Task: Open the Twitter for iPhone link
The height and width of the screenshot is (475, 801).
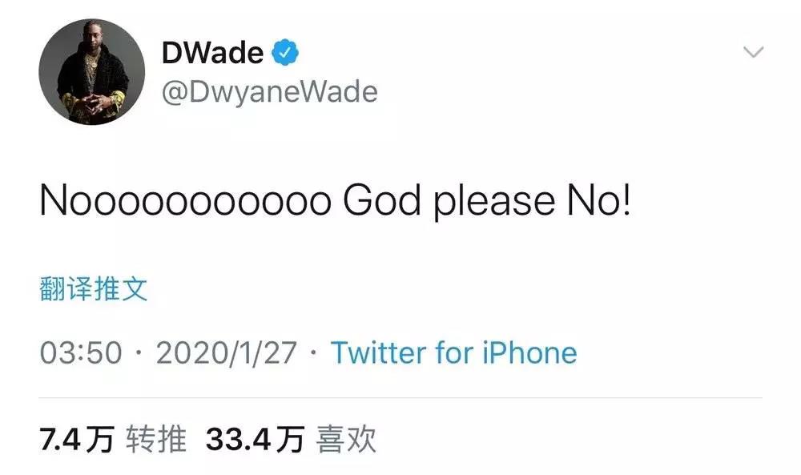Action: click(x=453, y=353)
